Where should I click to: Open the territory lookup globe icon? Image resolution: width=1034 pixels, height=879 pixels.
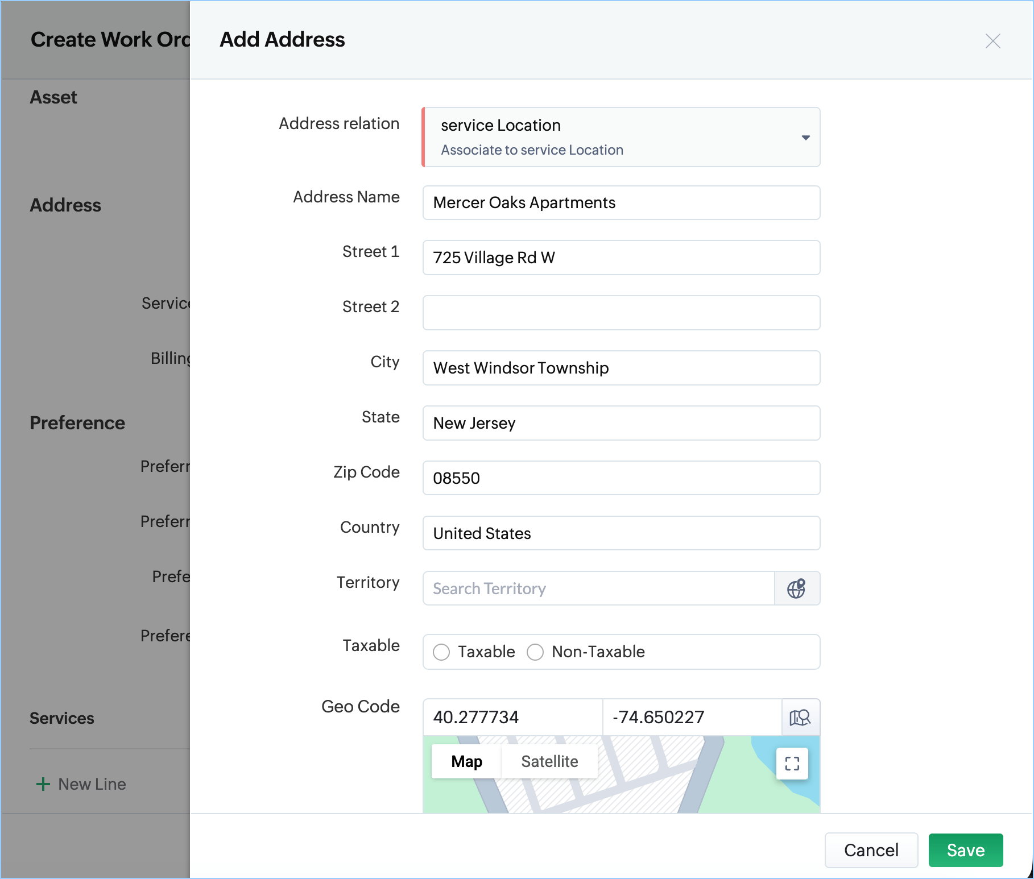pyautogui.click(x=797, y=588)
